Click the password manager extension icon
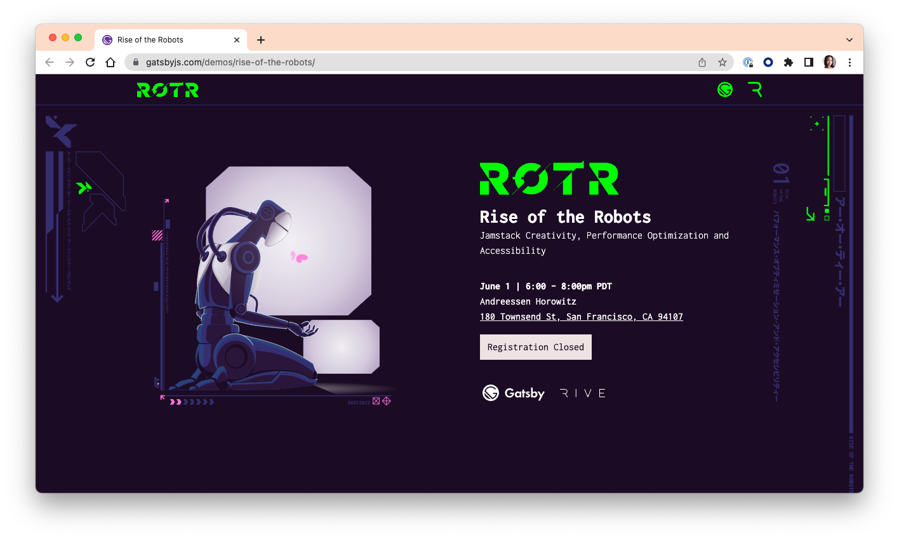This screenshot has width=899, height=540. pos(748,62)
